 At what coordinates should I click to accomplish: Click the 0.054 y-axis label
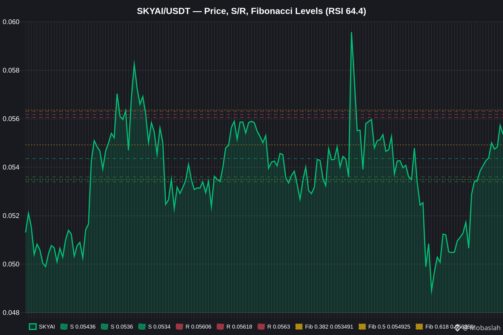[11, 167]
